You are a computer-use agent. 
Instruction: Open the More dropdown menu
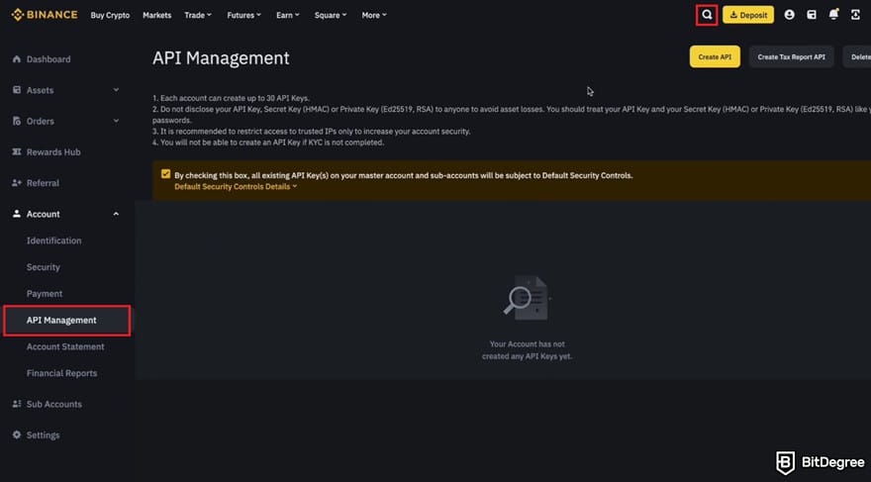[x=374, y=15]
